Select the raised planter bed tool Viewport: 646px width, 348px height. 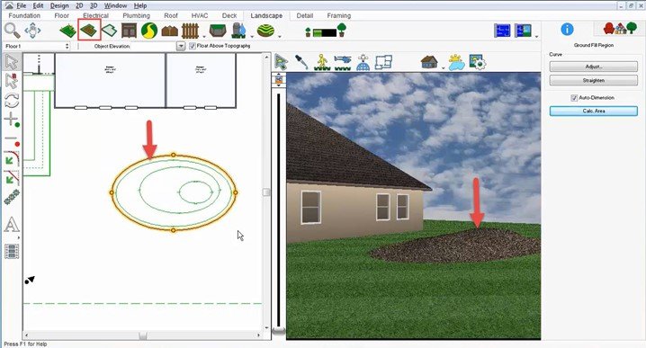[218, 31]
